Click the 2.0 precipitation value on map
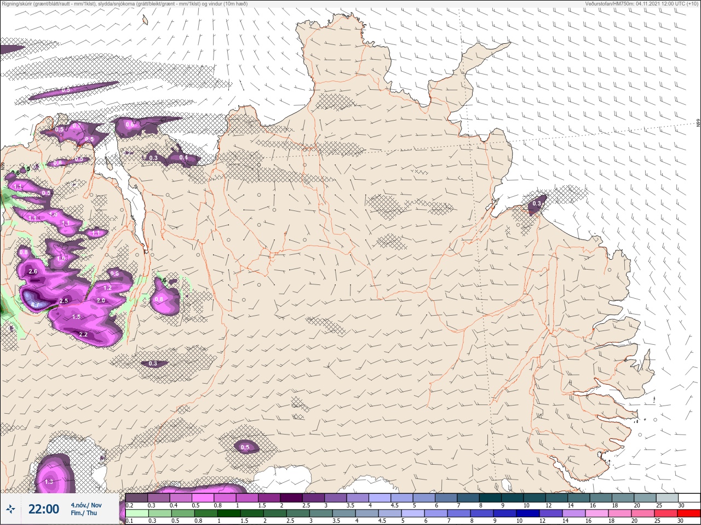 click(x=101, y=301)
